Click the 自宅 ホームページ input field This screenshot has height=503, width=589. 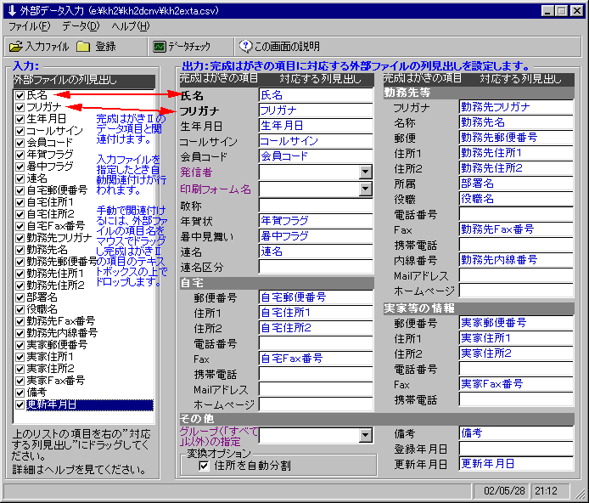(x=315, y=404)
